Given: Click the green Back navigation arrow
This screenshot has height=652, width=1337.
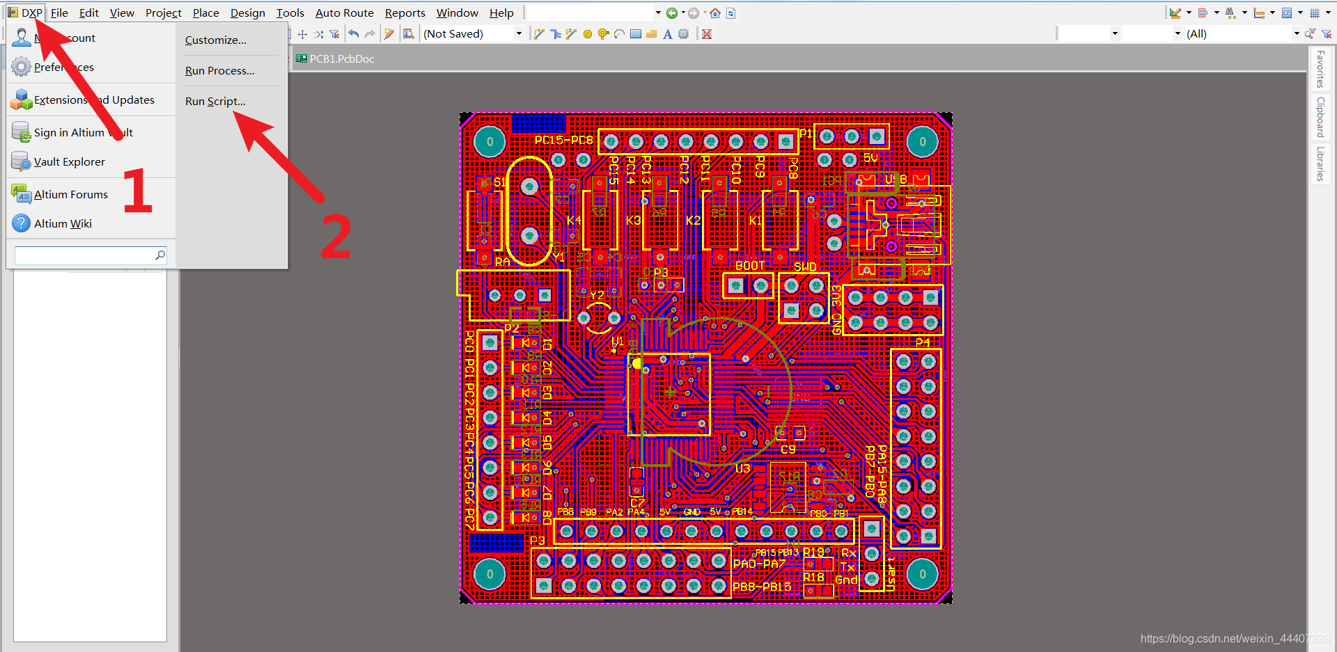Looking at the screenshot, I should point(671,13).
